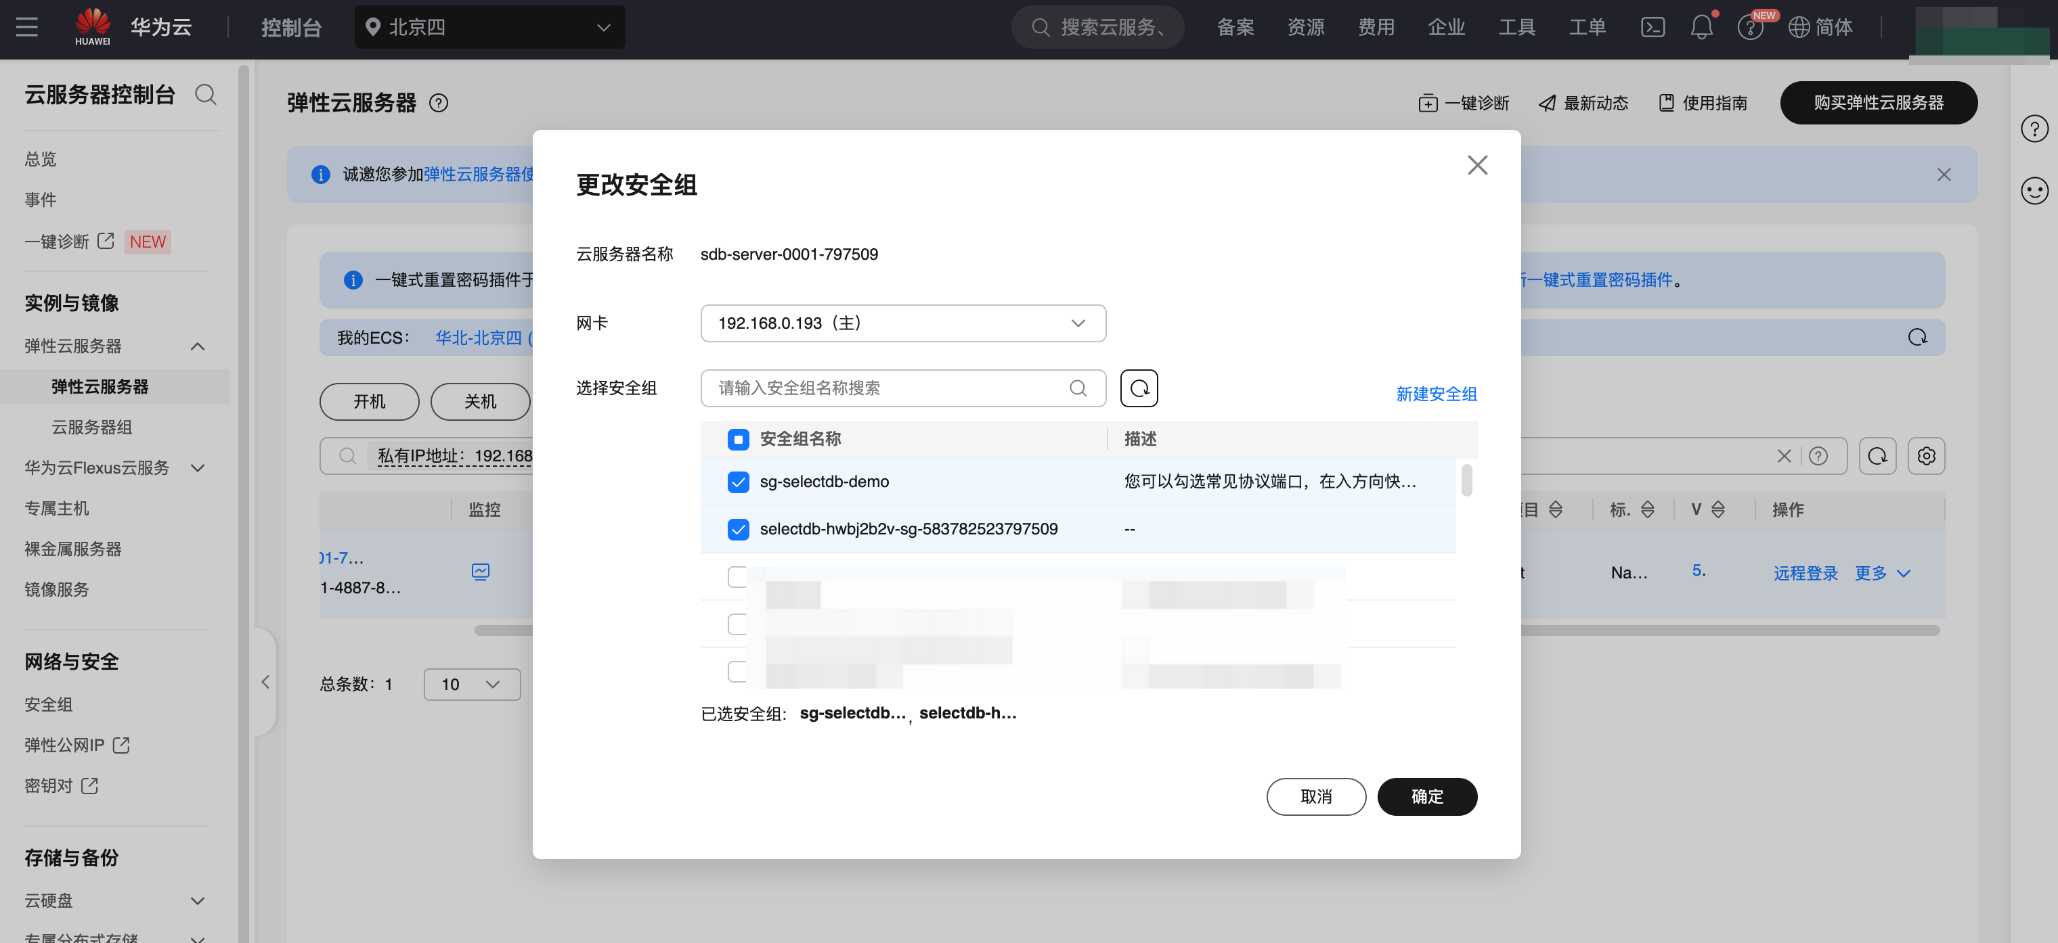Click the 新建安全组 link
Image resolution: width=2058 pixels, height=943 pixels.
coord(1436,394)
